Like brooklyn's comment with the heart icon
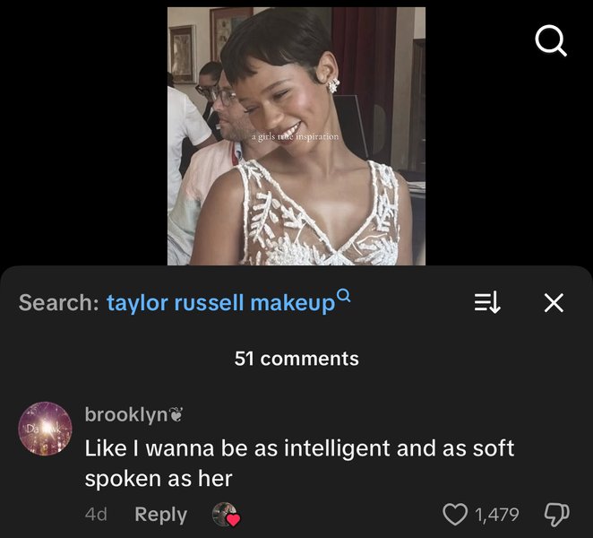 pos(456,515)
